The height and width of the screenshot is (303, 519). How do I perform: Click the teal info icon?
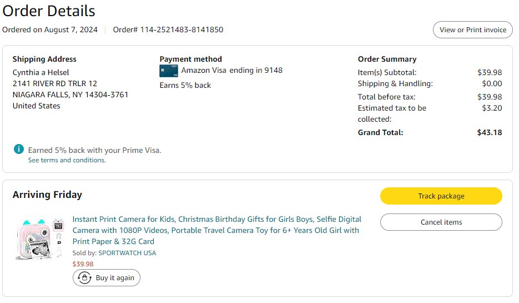tap(19, 149)
